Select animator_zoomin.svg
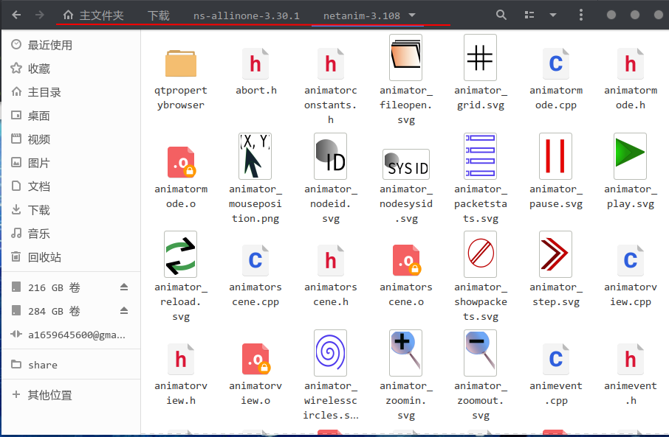Screen dimensions: 669x437 (405, 353)
